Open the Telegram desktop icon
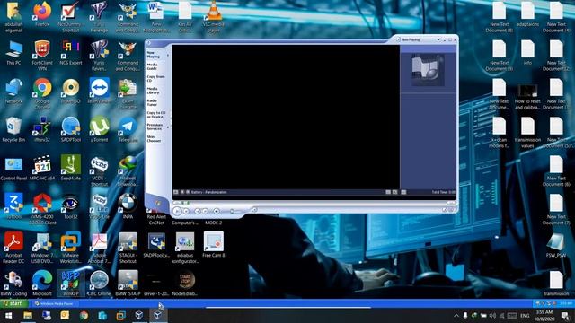The image size is (575, 323). pos(128,129)
